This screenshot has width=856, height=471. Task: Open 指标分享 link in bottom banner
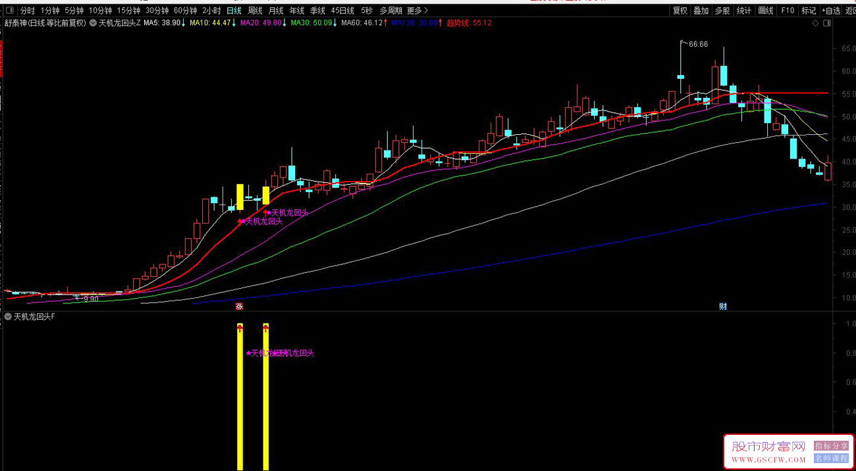pyautogui.click(x=831, y=446)
